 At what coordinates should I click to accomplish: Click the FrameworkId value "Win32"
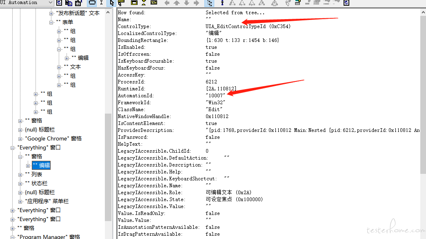pos(215,103)
